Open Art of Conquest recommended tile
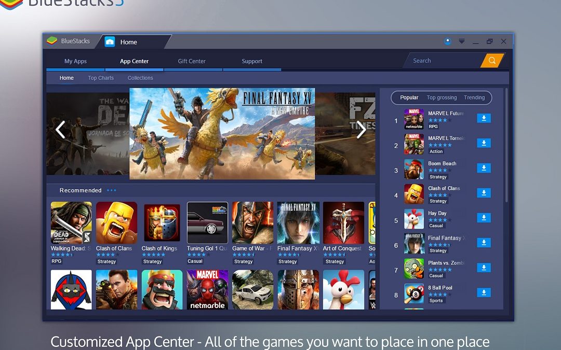 point(343,223)
